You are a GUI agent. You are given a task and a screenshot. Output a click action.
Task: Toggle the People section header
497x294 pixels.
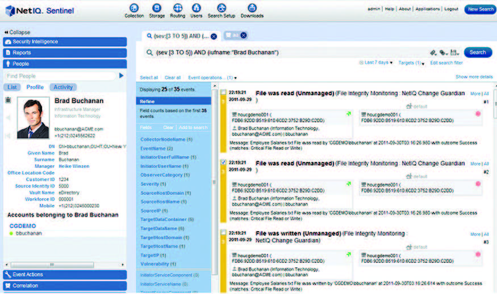click(65, 64)
